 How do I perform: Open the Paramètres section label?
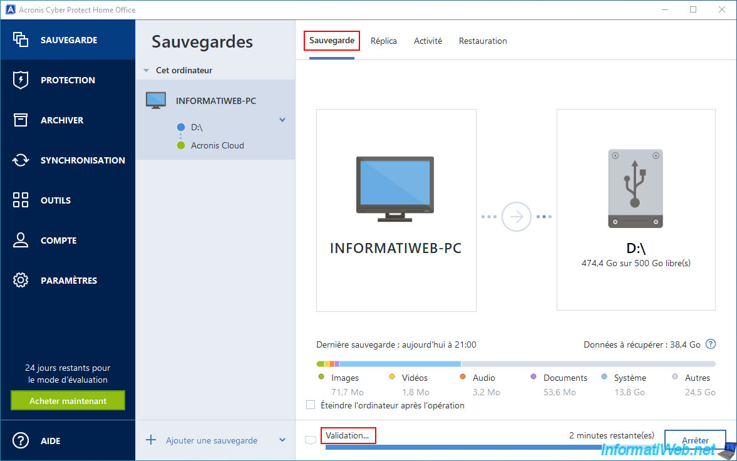(x=69, y=281)
